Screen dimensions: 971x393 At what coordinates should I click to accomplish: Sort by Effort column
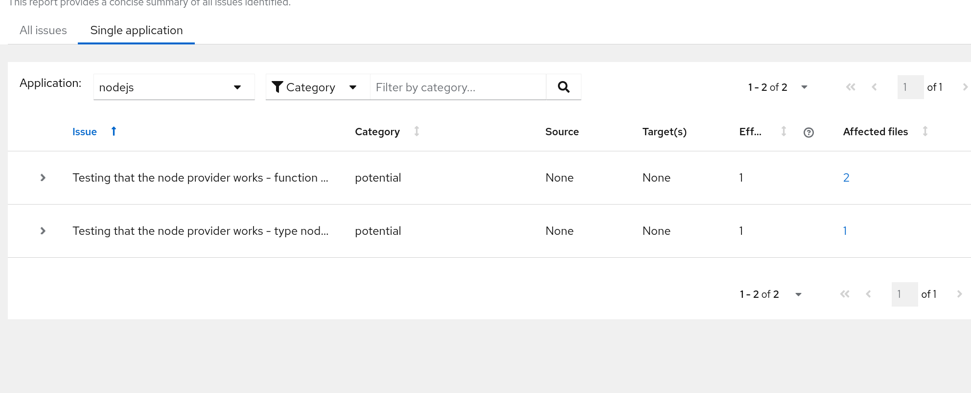(x=784, y=131)
